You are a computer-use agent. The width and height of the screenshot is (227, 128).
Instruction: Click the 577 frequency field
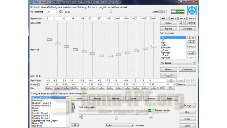click(101, 19)
